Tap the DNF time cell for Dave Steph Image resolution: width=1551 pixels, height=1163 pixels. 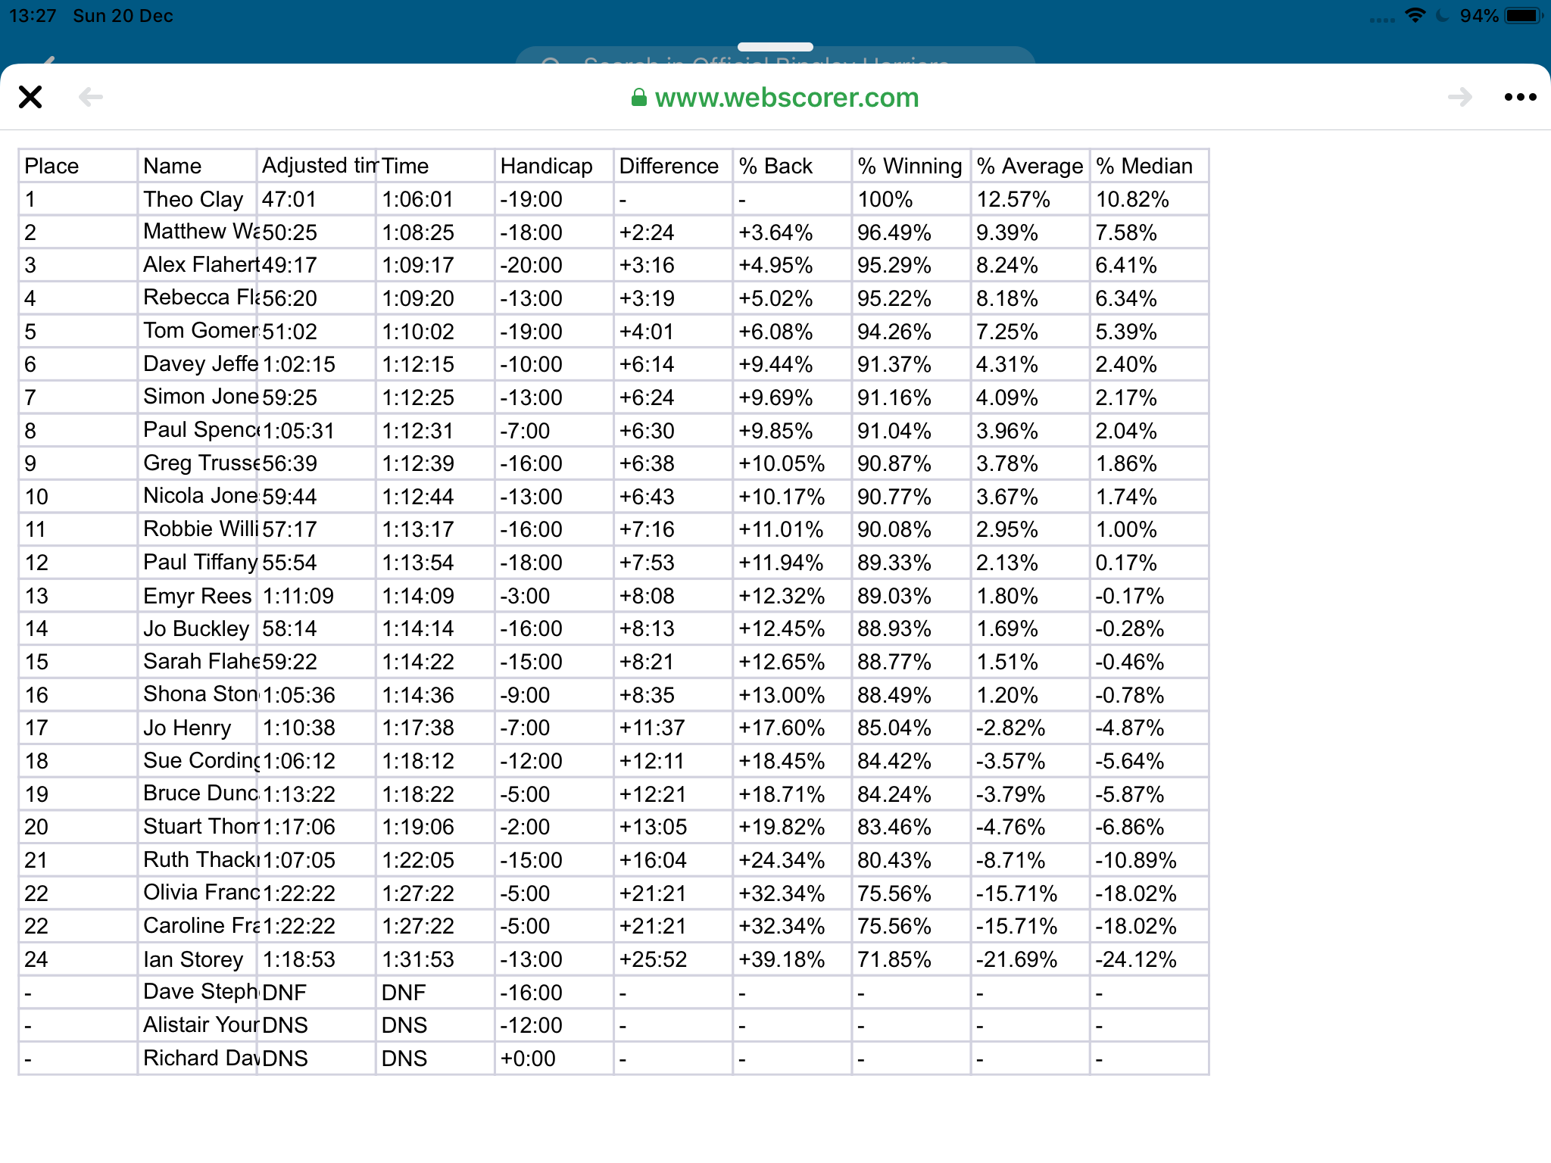[x=404, y=993]
